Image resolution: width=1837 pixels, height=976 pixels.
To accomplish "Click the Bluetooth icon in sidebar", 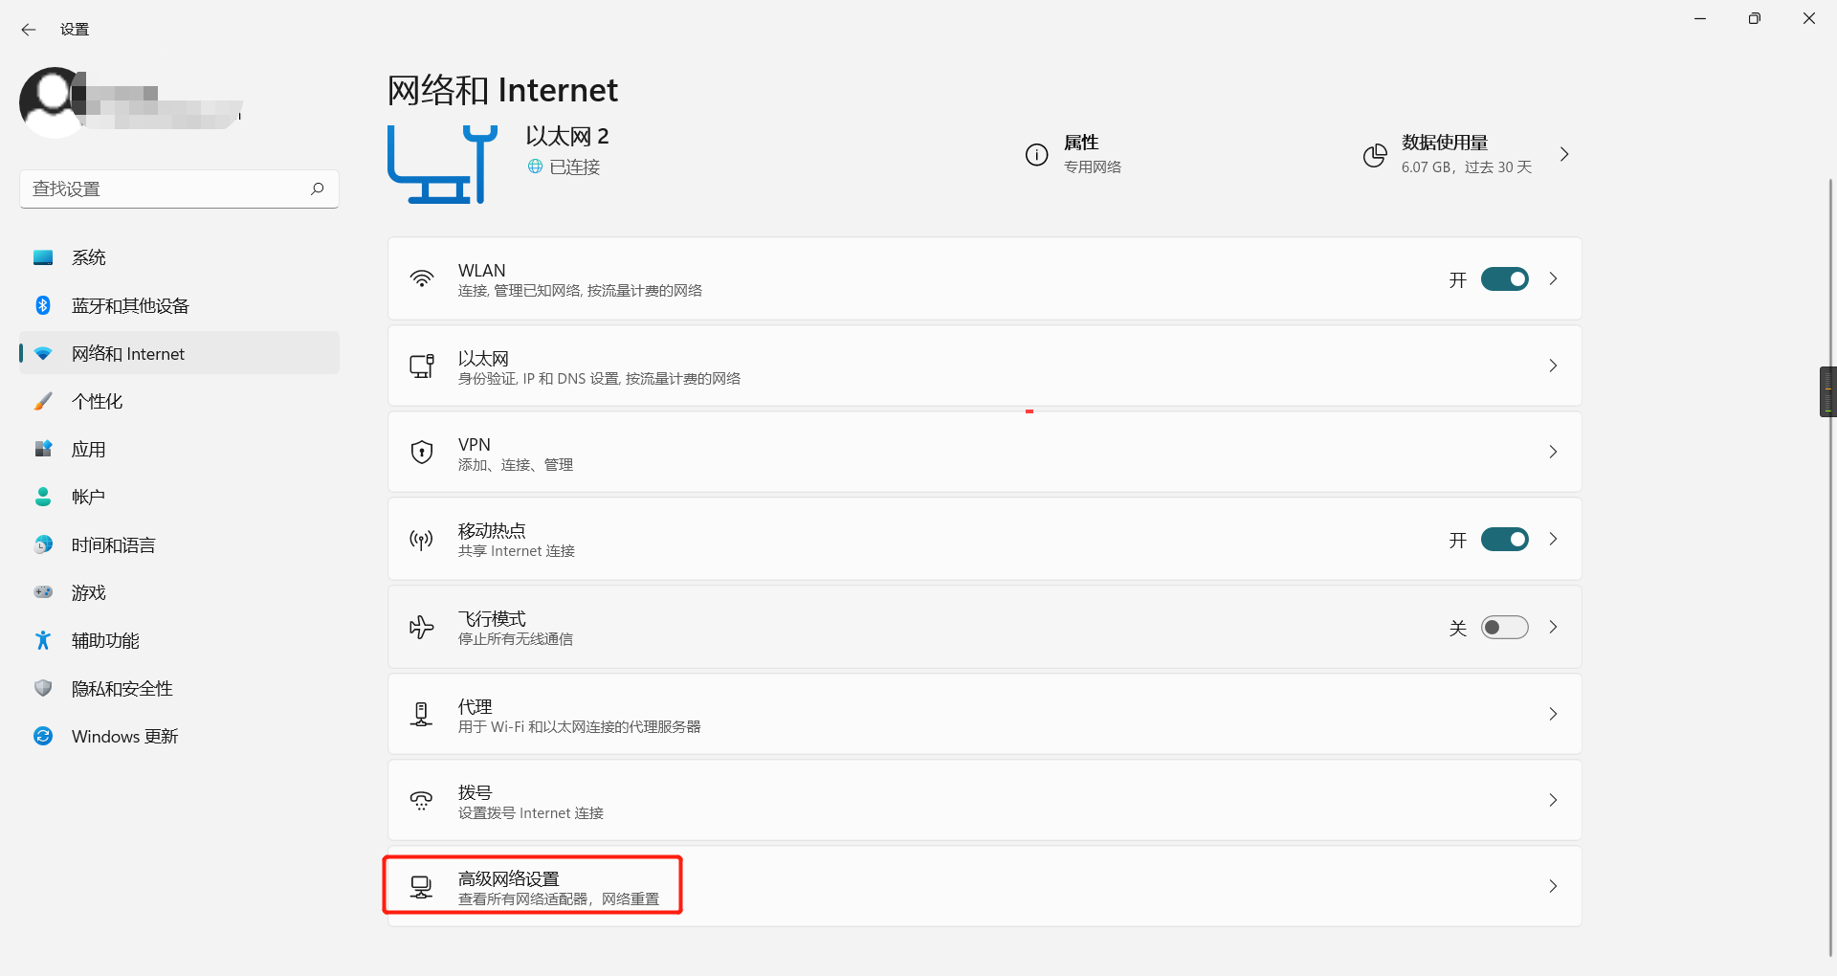I will pos(43,305).
